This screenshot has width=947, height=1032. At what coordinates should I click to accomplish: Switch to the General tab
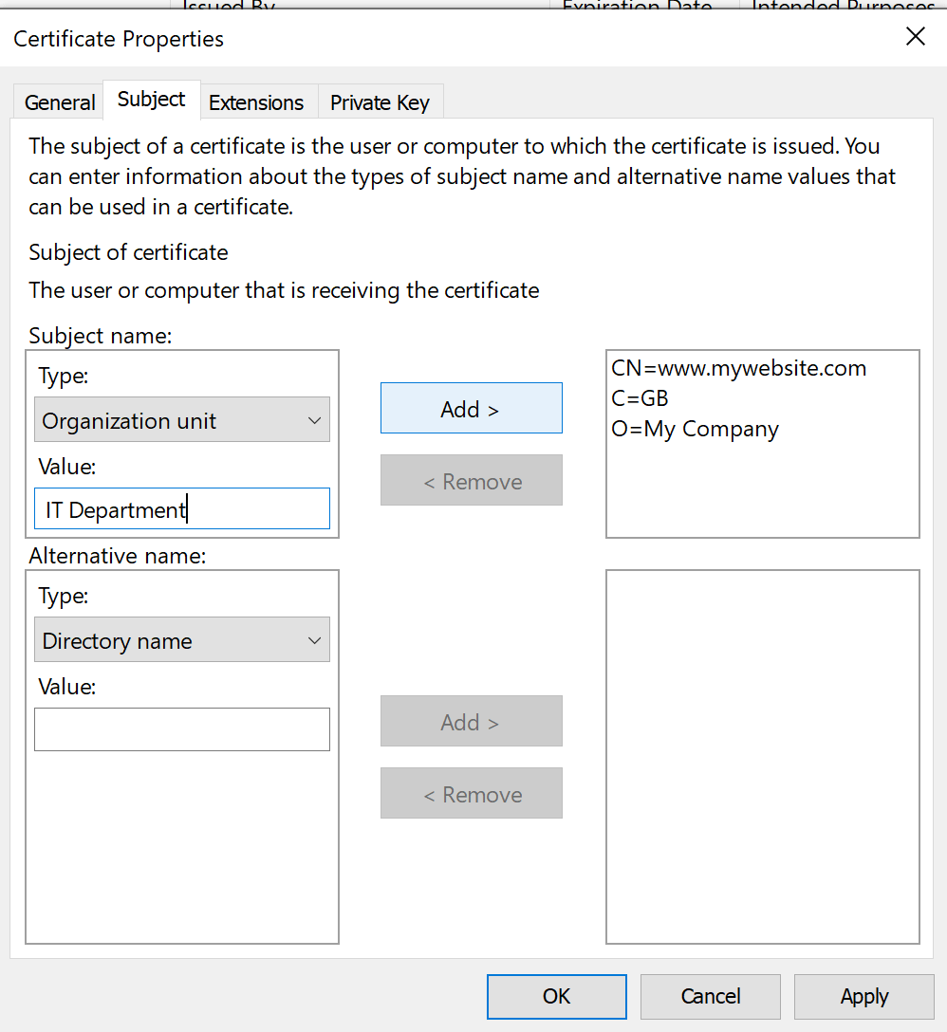point(59,101)
